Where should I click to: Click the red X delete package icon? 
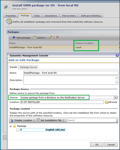click(x=58, y=37)
